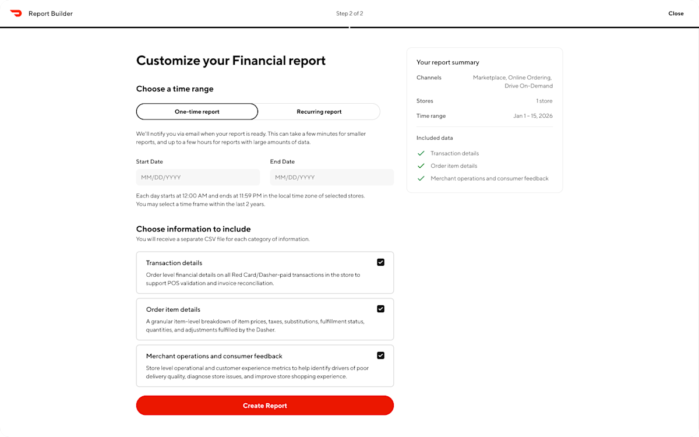
Task: Uncheck the Transaction details checkbox
Action: (381, 262)
